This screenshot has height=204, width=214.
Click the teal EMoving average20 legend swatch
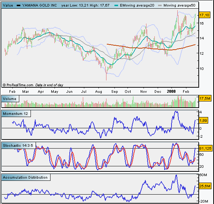[x=116, y=5]
